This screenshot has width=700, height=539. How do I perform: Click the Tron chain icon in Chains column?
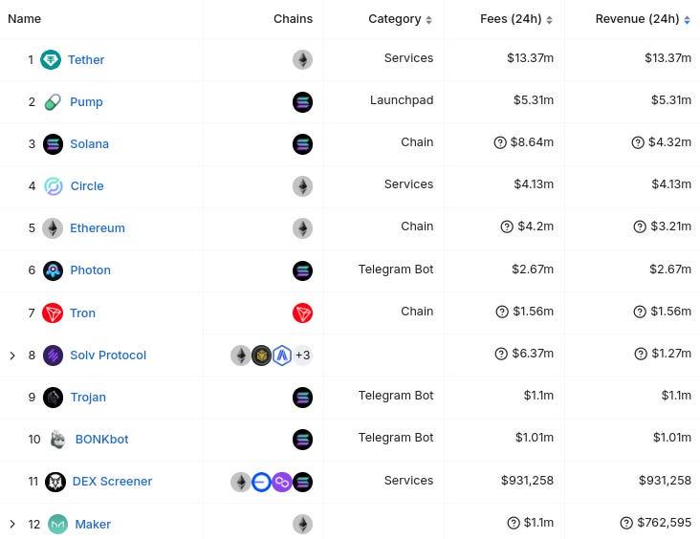[x=302, y=313]
